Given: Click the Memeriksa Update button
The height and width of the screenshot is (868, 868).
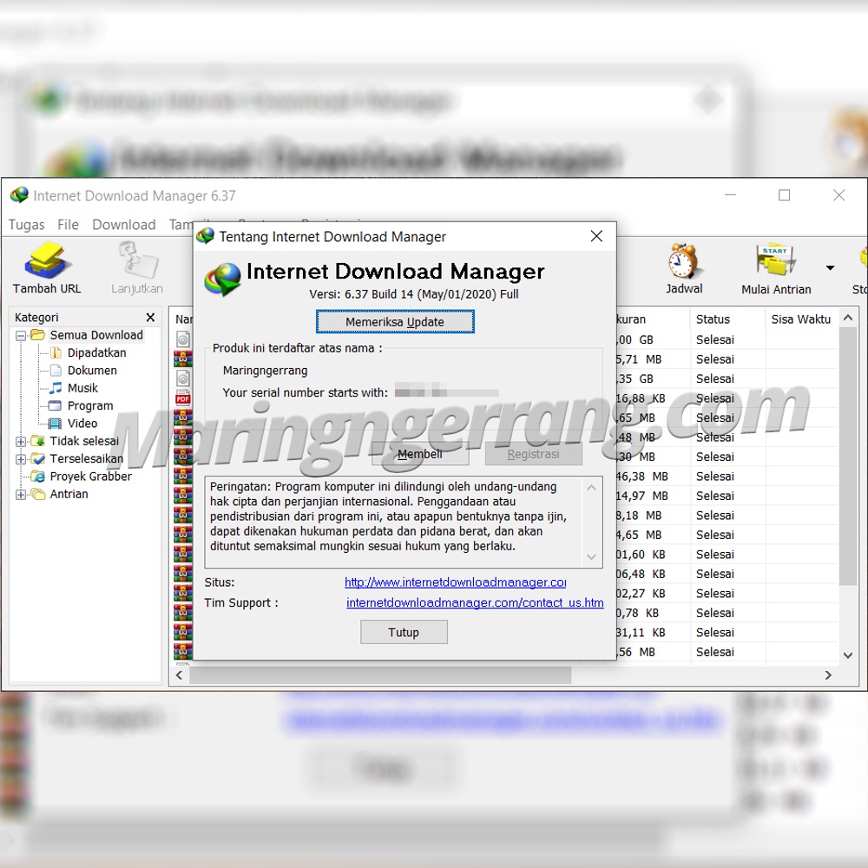Looking at the screenshot, I should tap(395, 322).
